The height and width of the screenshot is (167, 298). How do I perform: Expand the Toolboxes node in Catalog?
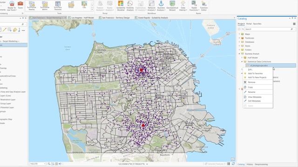pos(239,38)
